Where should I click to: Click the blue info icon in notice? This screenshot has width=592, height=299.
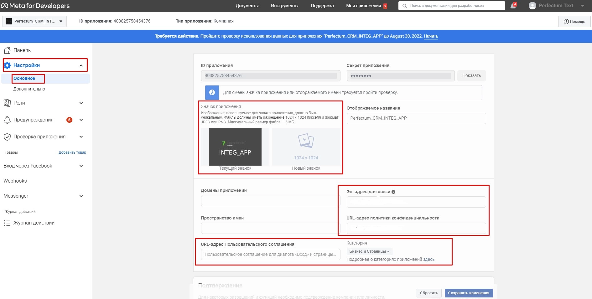click(212, 92)
